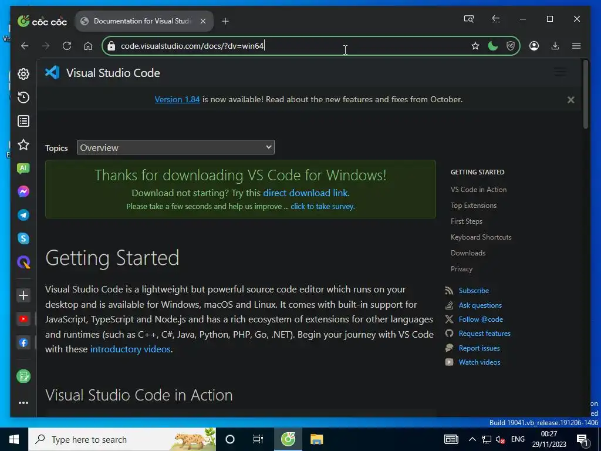Open browsing history in sidebar
The height and width of the screenshot is (451, 601).
[x=23, y=97]
